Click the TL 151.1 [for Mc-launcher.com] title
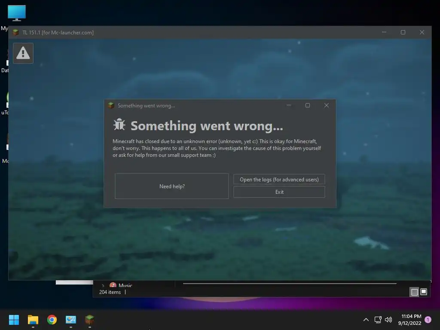The image size is (440, 330). coord(58,33)
